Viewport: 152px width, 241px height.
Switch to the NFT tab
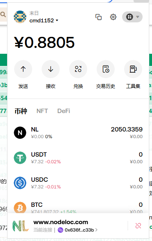(42, 111)
